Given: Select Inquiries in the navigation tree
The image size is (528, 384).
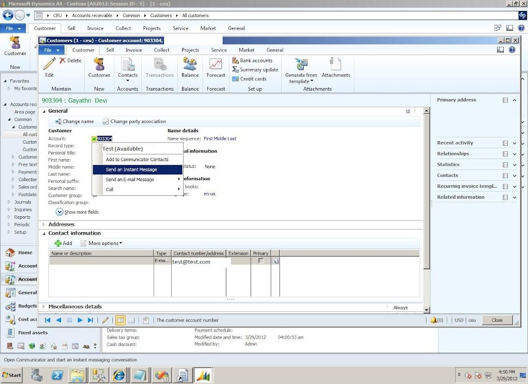Looking at the screenshot, I should pyautogui.click(x=23, y=210).
